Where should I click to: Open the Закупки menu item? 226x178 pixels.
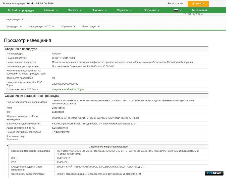[x=73, y=10]
